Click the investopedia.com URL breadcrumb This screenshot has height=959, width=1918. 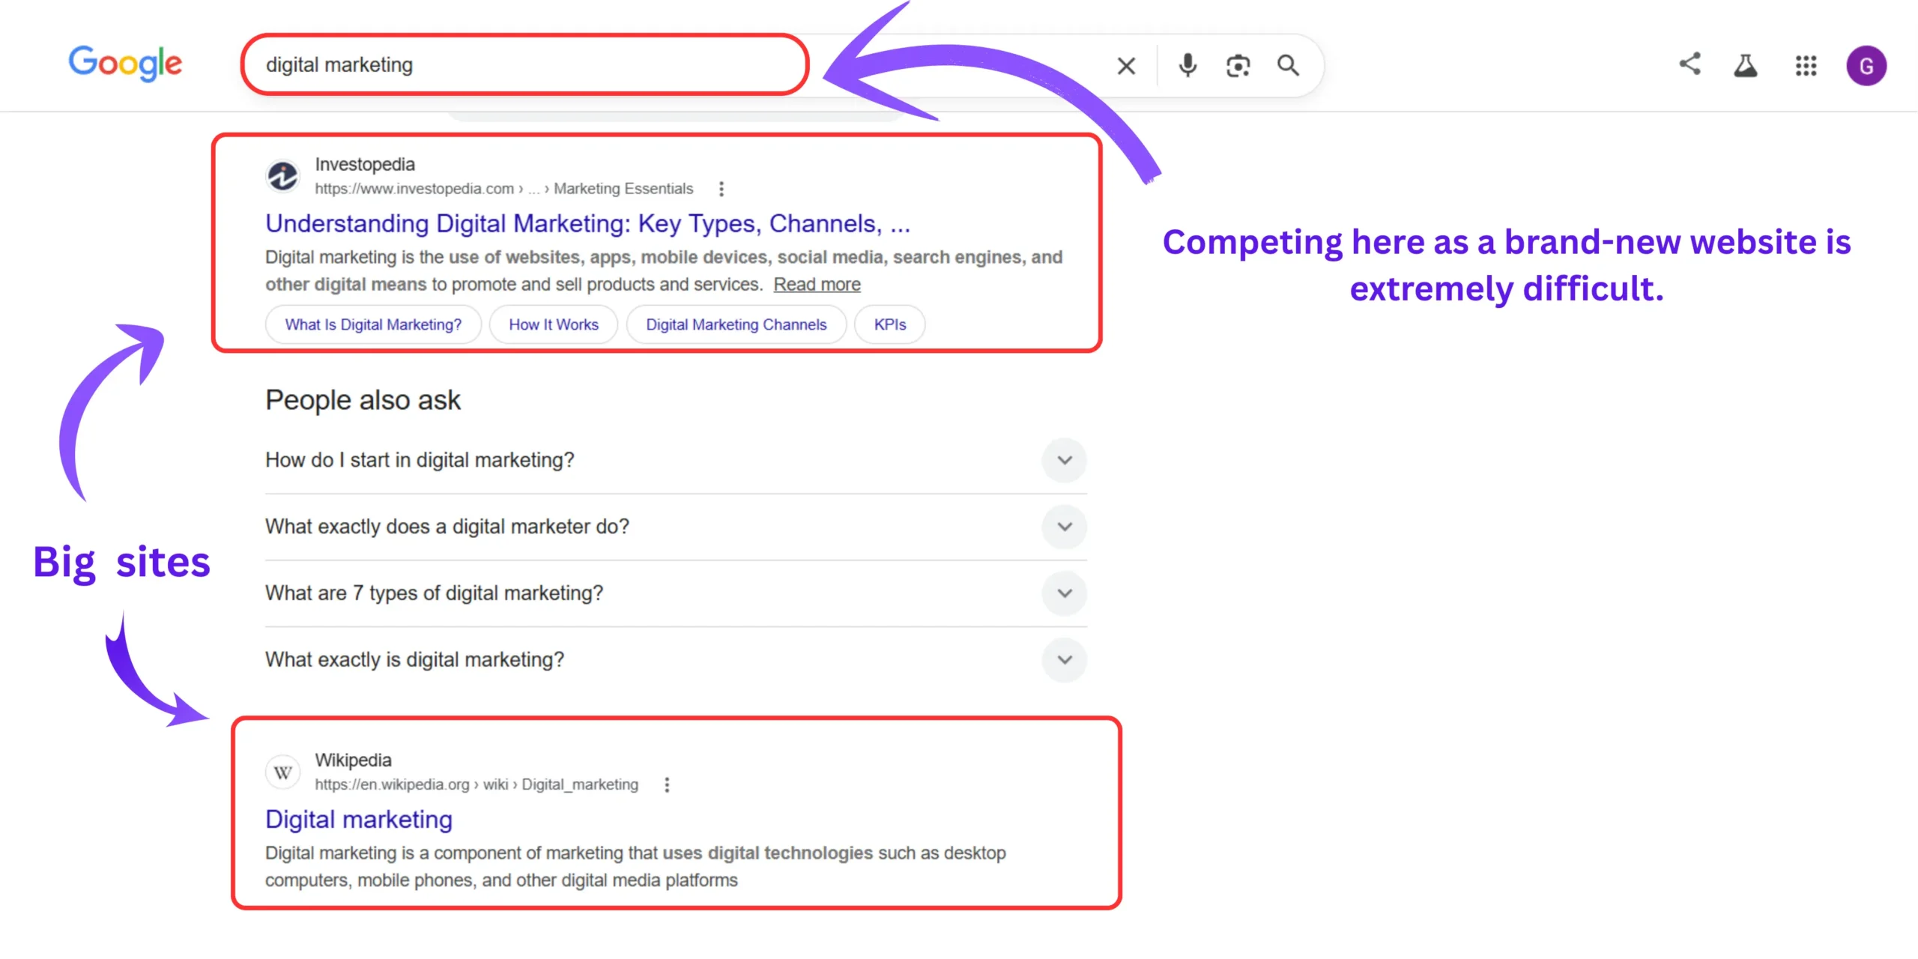click(x=503, y=189)
